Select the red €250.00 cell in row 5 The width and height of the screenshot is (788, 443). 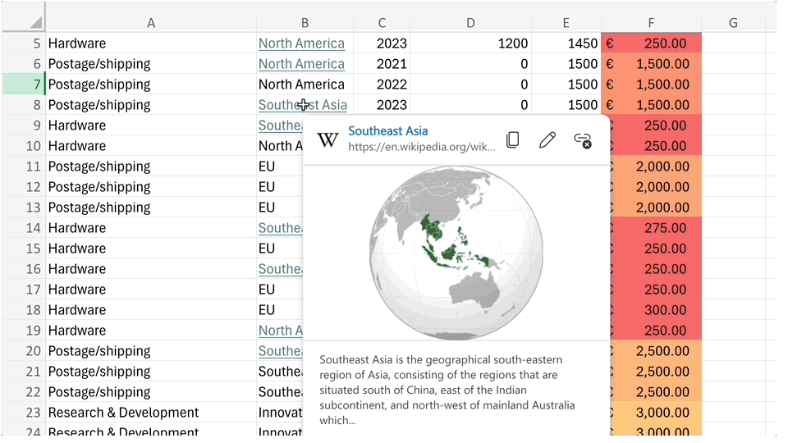pos(651,43)
